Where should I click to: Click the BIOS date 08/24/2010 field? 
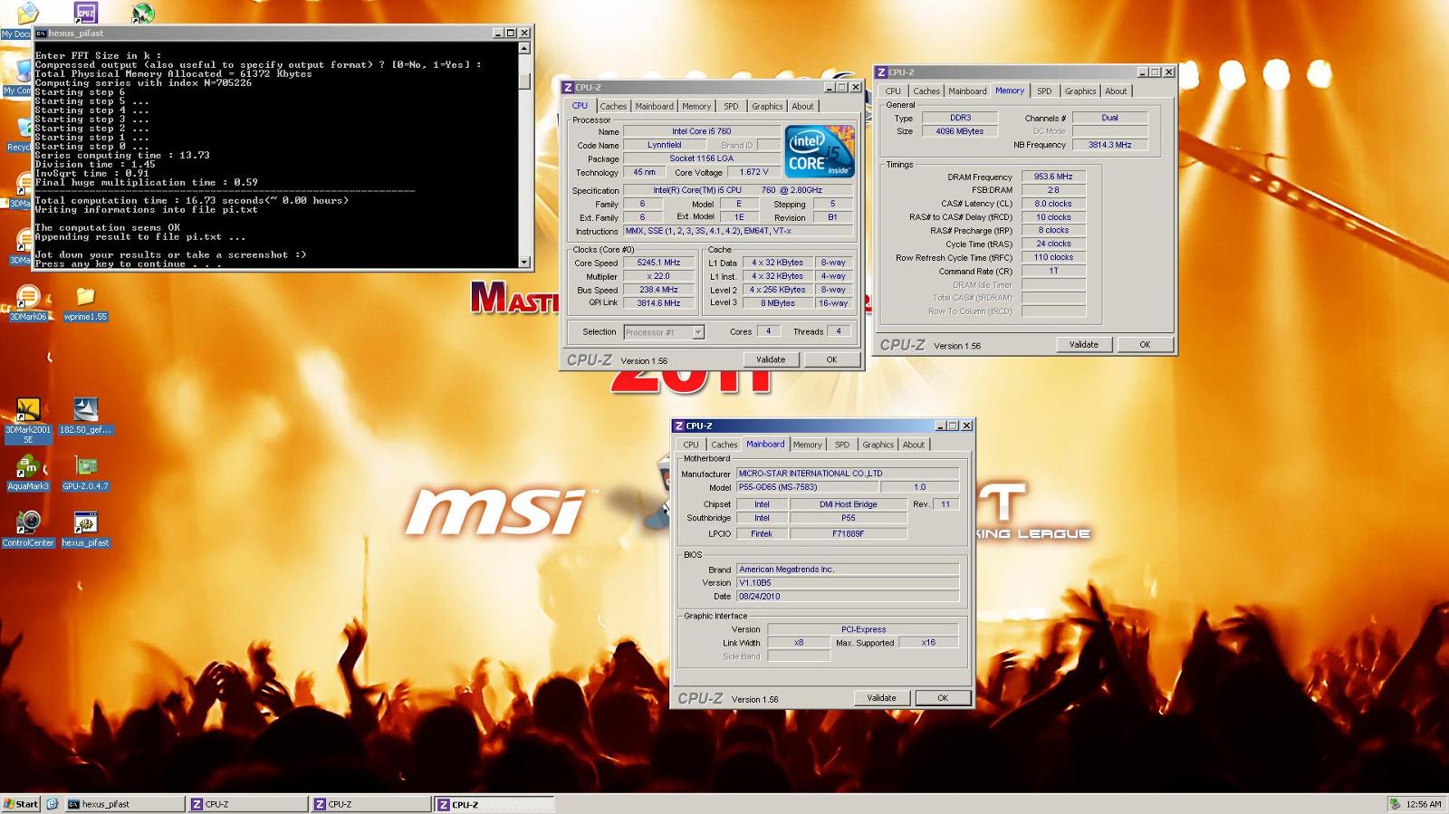847,597
